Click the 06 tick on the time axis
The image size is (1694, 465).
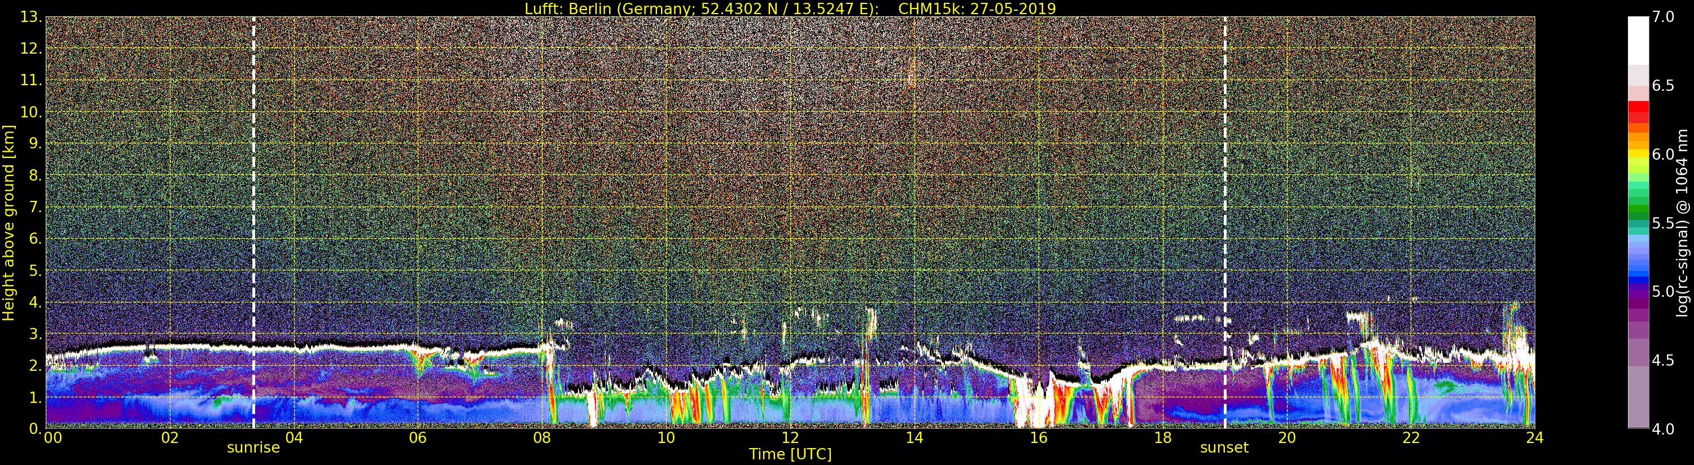click(x=418, y=438)
